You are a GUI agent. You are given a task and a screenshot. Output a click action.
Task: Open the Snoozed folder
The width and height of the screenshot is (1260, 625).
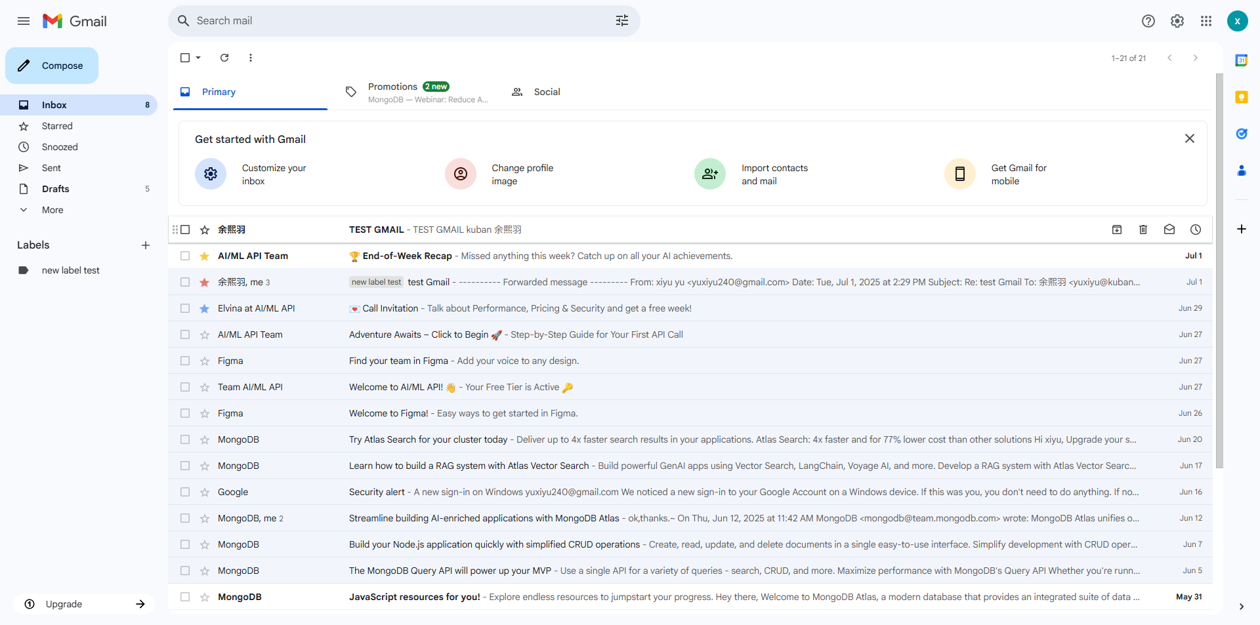coord(79,147)
